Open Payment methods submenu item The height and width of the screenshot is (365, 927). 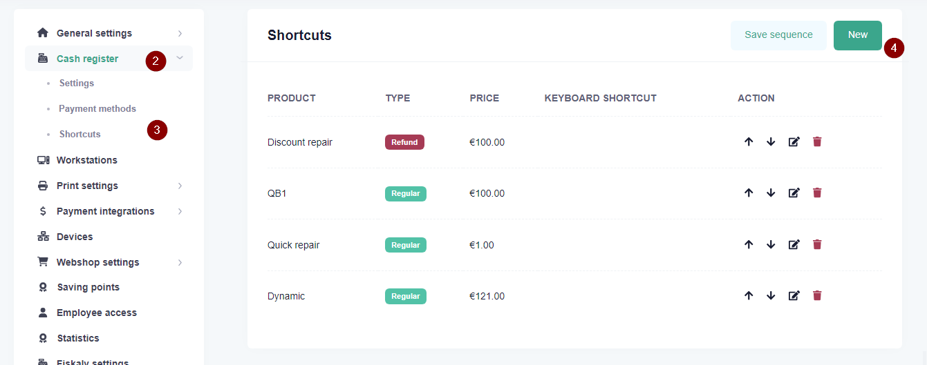[97, 108]
